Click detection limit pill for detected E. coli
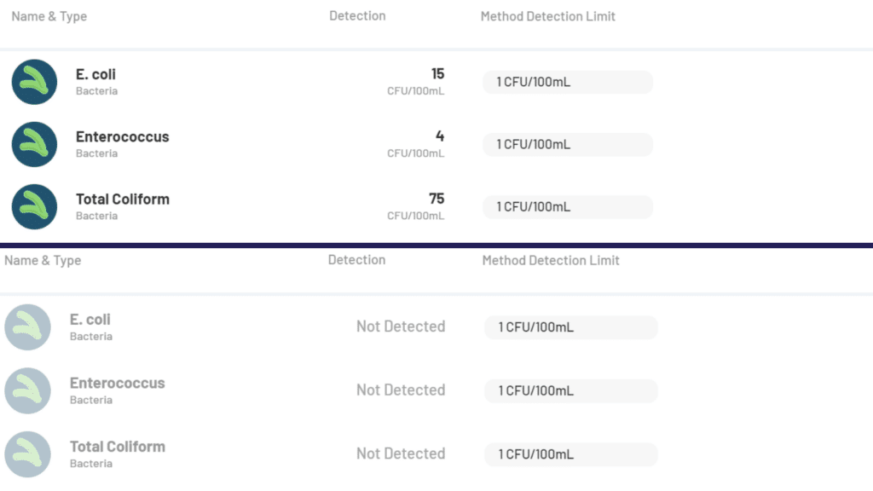 [x=567, y=82]
